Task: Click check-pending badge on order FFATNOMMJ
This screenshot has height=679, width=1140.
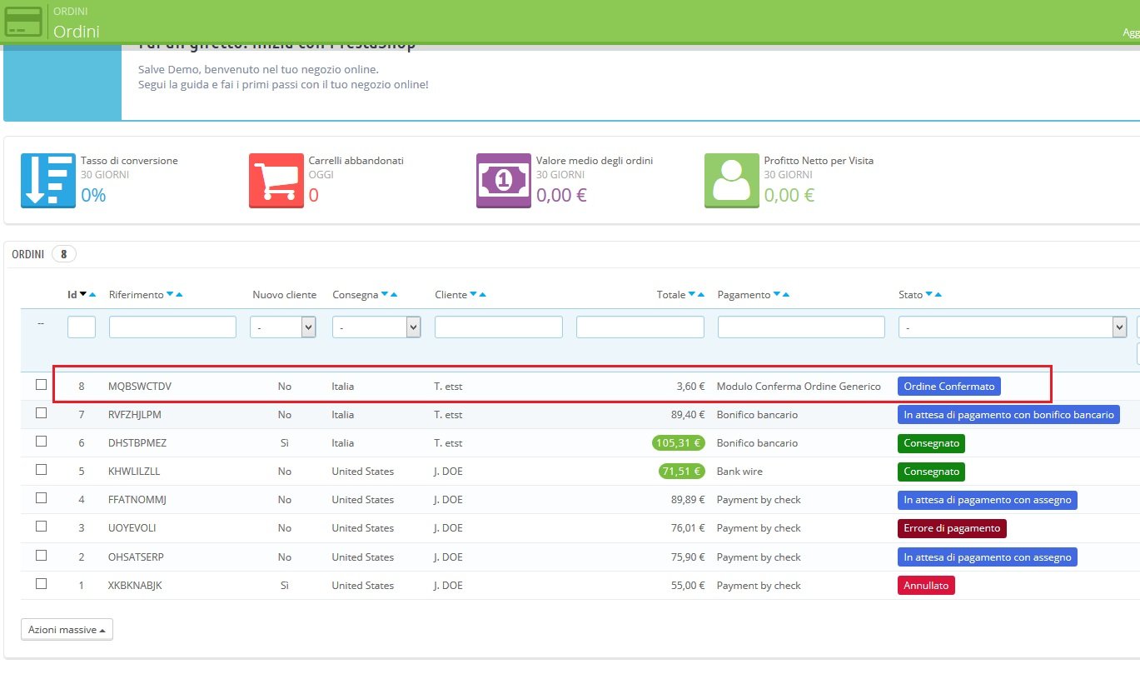Action: tap(988, 500)
